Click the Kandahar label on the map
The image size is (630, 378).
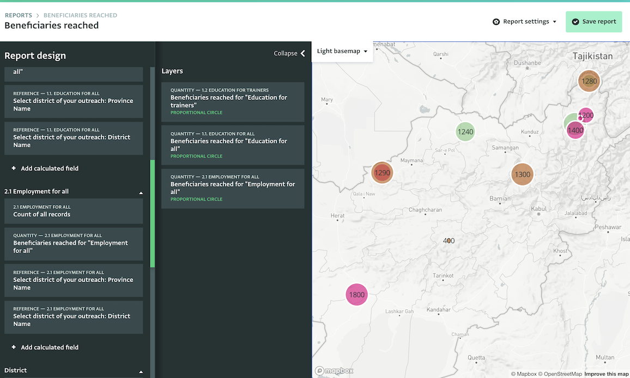pos(438,309)
